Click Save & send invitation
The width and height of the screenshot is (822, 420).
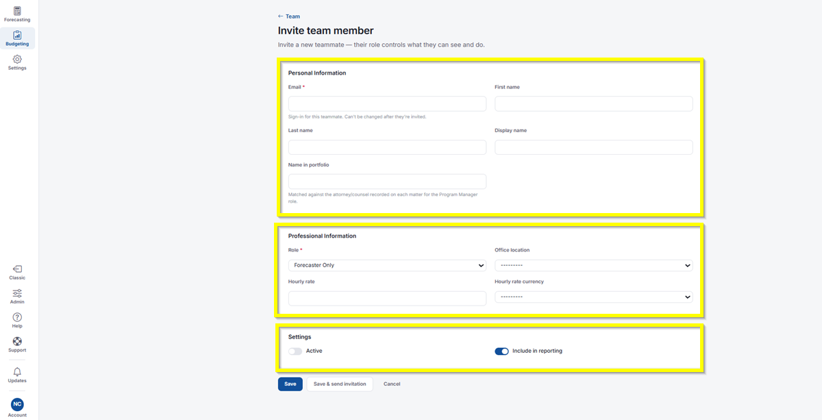340,384
